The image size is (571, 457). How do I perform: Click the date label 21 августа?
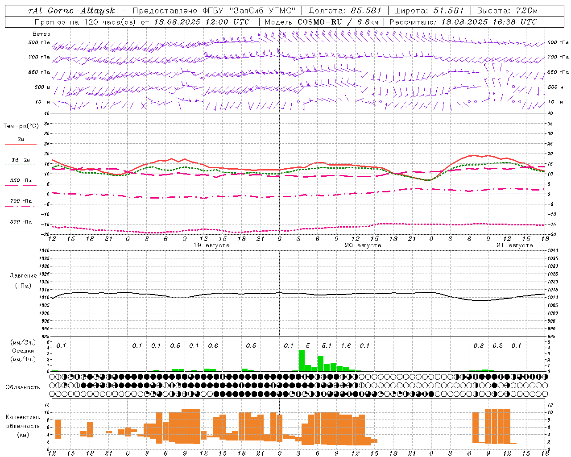tap(515, 245)
